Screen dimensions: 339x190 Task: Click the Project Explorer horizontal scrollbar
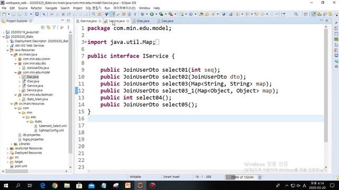coord(16,171)
